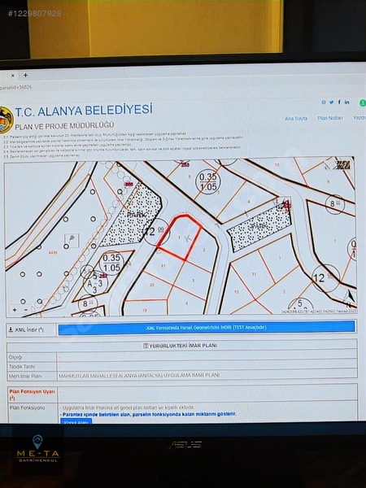366x488 pixels.
Task: Close the current browser tab
Action: point(13,76)
